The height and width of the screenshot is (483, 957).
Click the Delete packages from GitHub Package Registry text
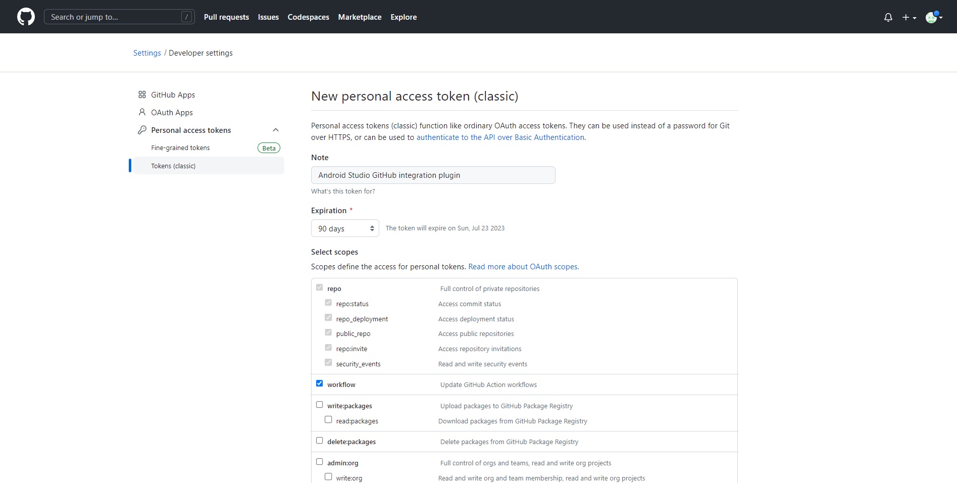click(509, 442)
